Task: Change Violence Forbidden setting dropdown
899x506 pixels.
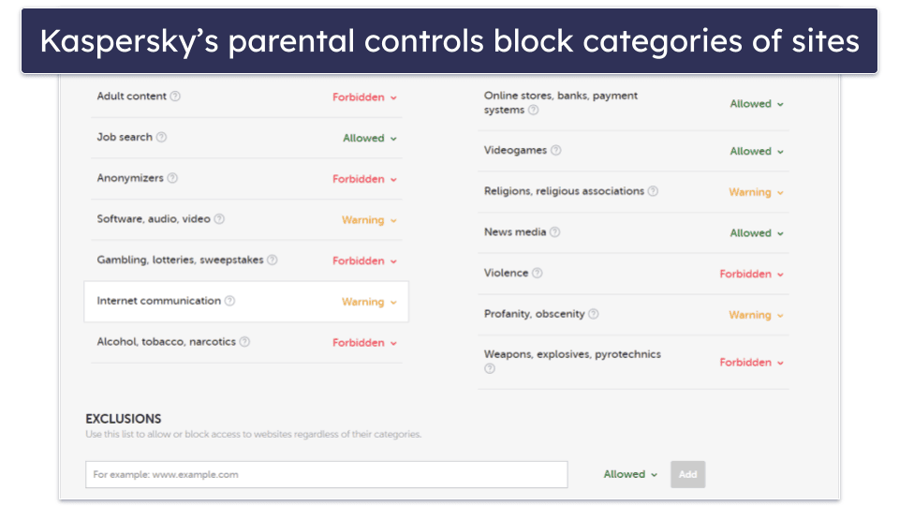Action: click(x=751, y=275)
